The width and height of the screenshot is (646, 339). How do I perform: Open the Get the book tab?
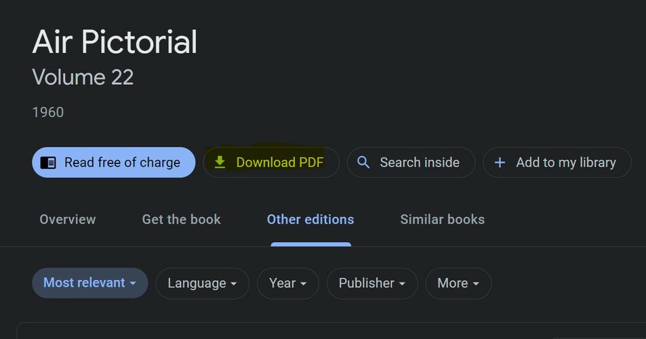coord(181,220)
